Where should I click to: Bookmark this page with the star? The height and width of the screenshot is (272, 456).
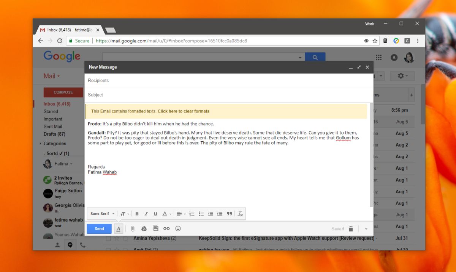tap(375, 41)
